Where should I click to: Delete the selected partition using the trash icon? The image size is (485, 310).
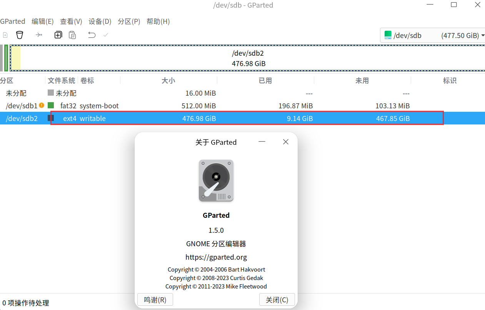pos(20,35)
